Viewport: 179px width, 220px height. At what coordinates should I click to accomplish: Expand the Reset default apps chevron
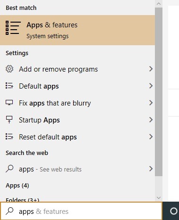pyautogui.click(x=151, y=137)
